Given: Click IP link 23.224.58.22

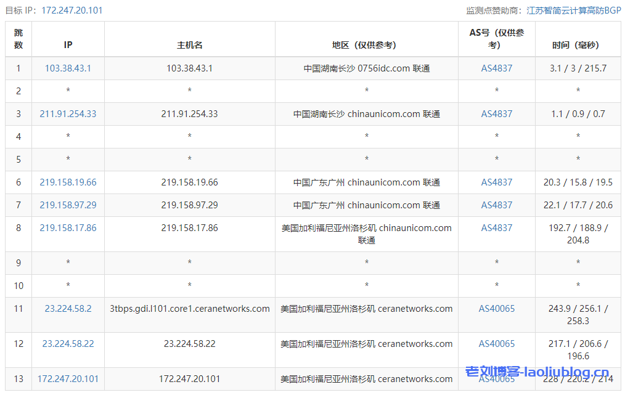Looking at the screenshot, I should 68,344.
